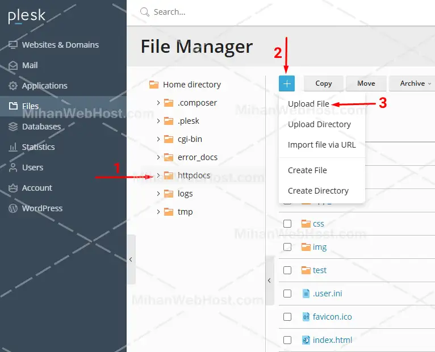Viewport: 435px width, 352px height.
Task: Click the Statistics bar chart icon
Action: pos(12,147)
